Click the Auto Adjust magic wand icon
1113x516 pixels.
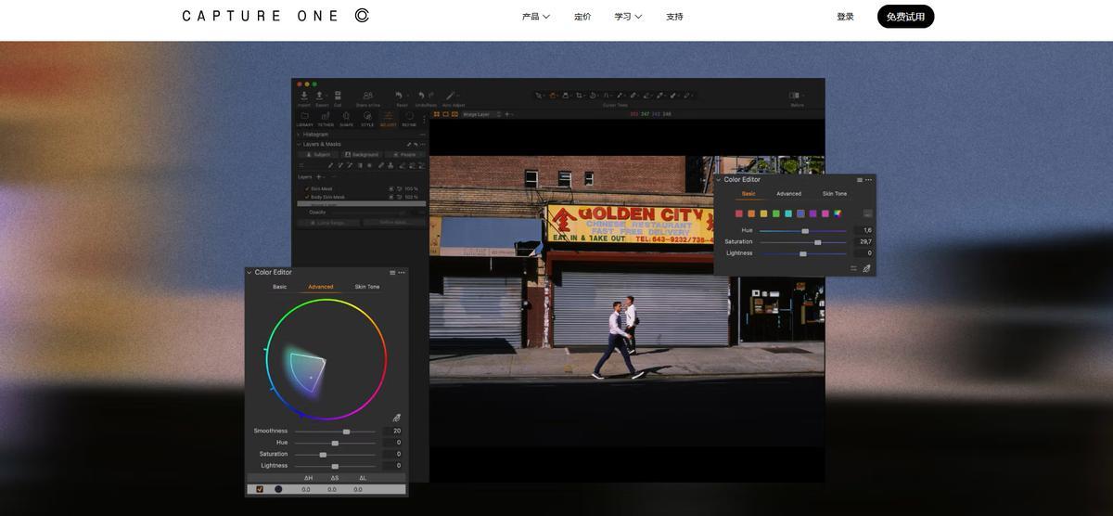[x=452, y=96]
